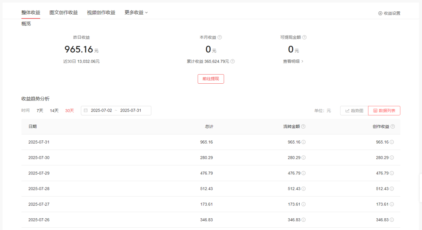Switch to 整体收益 tab
The width and height of the screenshot is (422, 230).
click(x=31, y=13)
